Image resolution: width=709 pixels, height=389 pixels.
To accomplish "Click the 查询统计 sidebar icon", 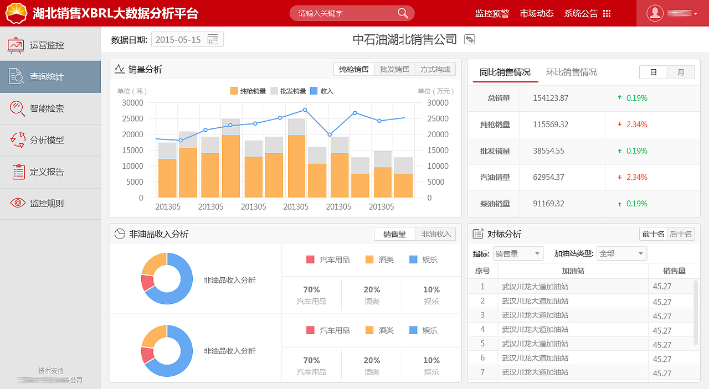I will click(x=16, y=77).
